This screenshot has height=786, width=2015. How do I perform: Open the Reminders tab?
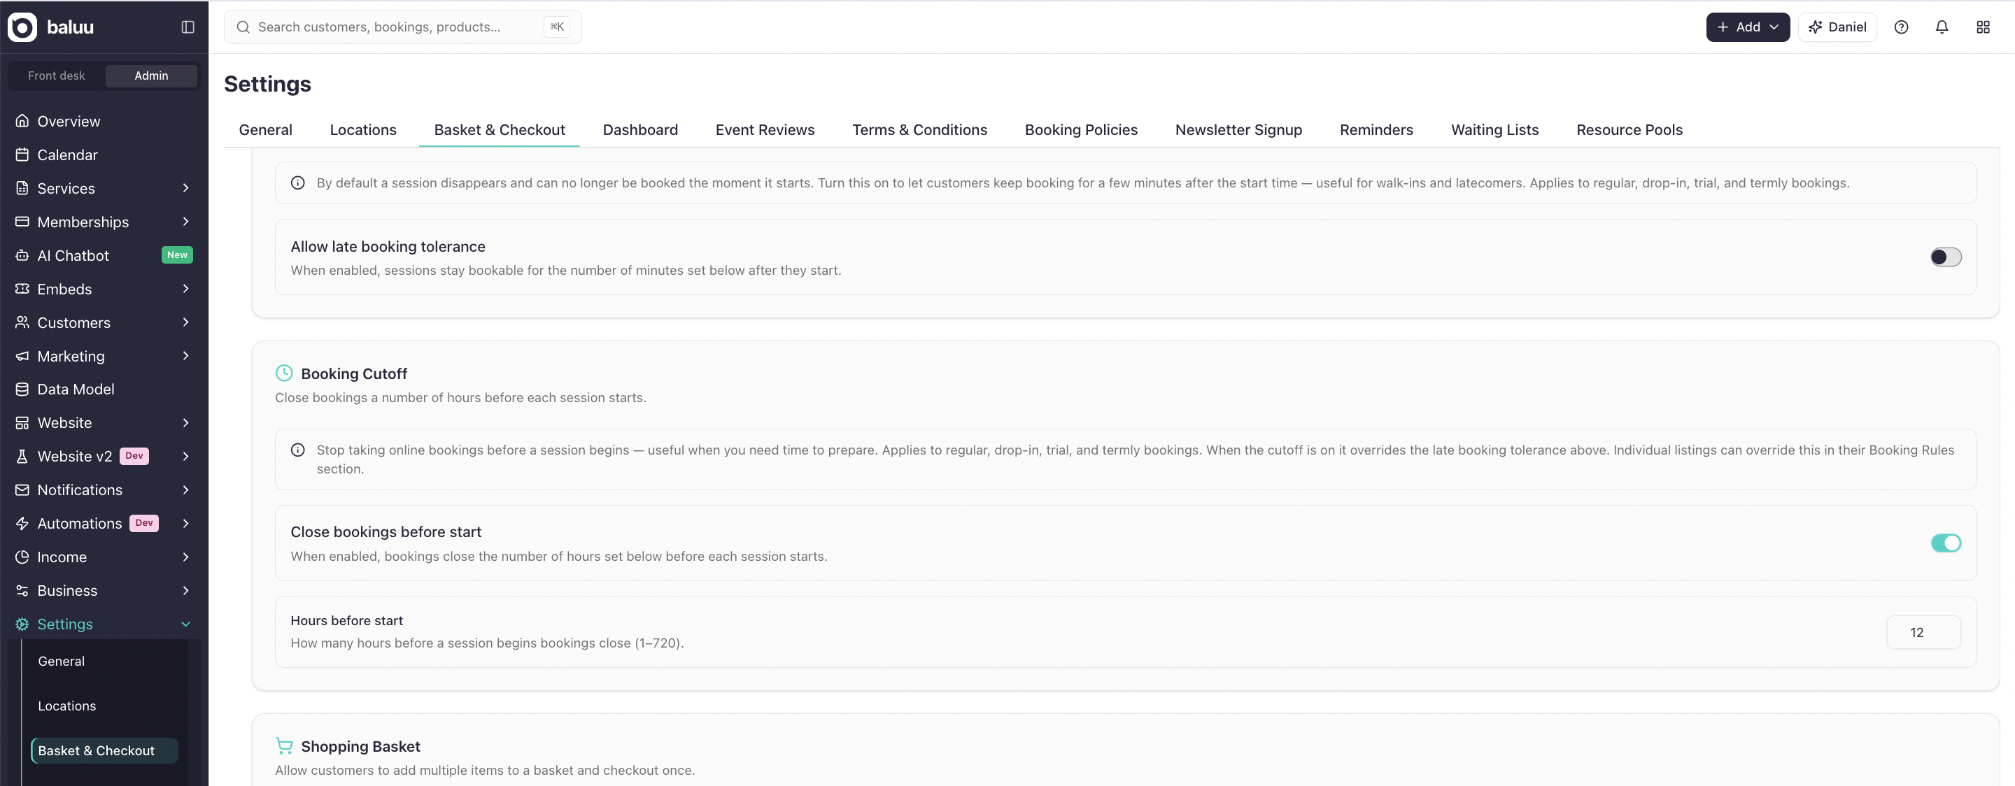coord(1376,130)
